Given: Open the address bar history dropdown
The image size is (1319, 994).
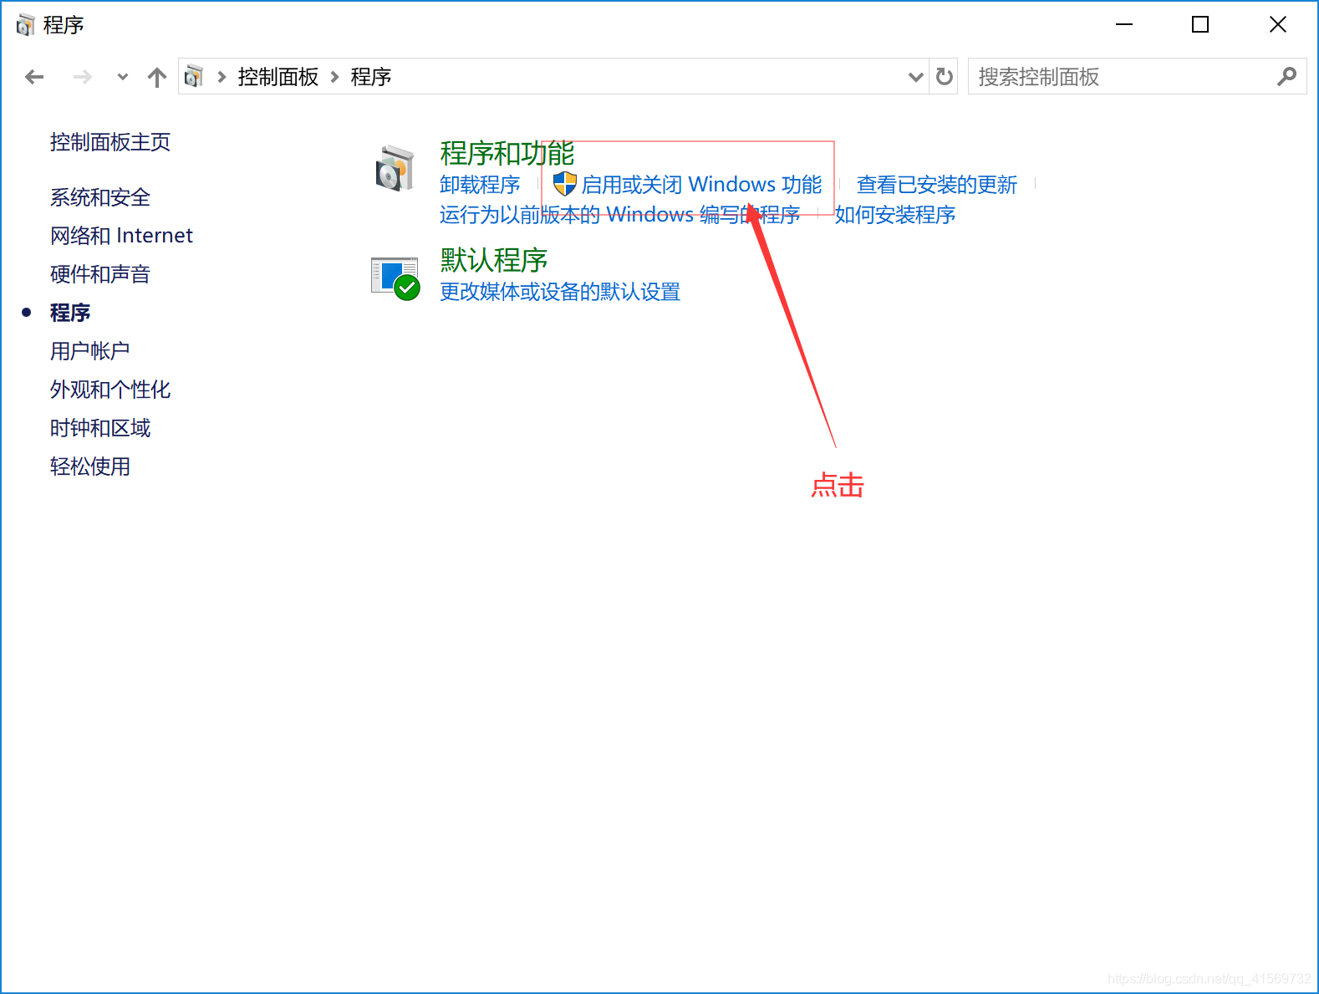Looking at the screenshot, I should 916,77.
